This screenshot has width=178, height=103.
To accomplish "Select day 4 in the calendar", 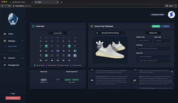I will [x=75, y=41].
